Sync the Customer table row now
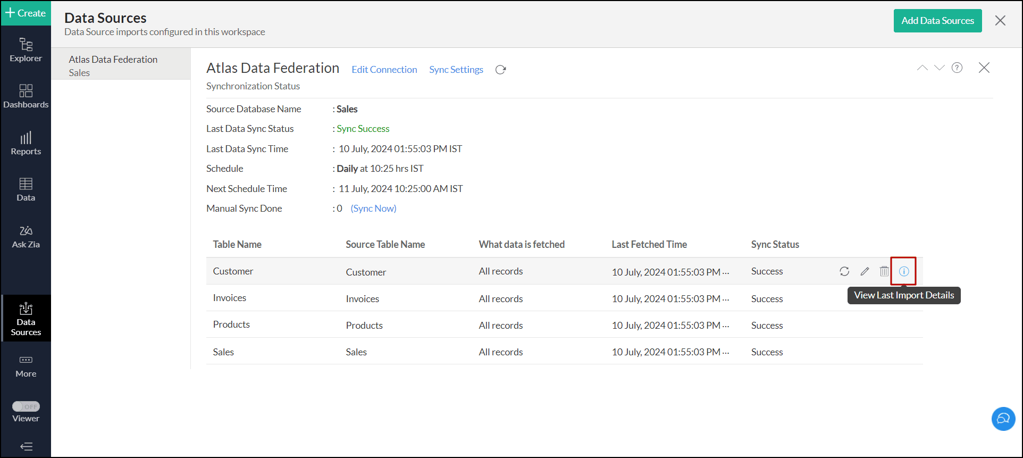 844,271
